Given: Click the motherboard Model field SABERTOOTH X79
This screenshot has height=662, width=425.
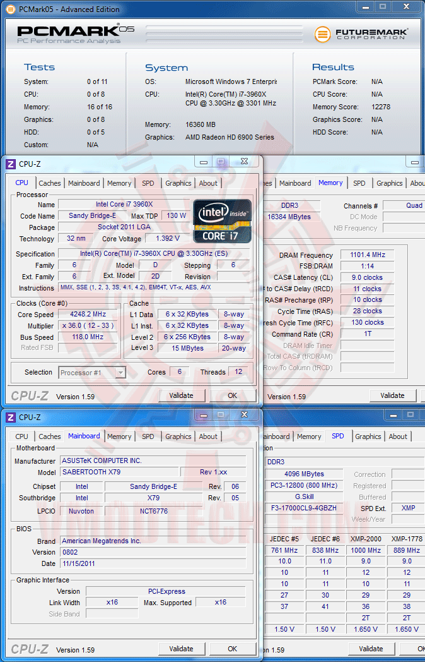Looking at the screenshot, I should point(119,472).
